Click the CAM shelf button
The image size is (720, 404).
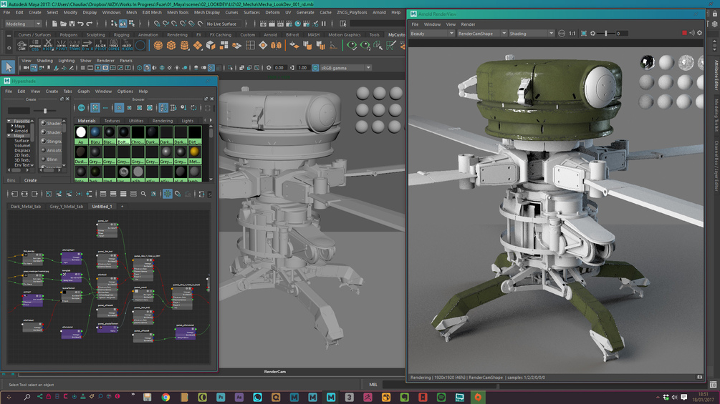click(21, 45)
